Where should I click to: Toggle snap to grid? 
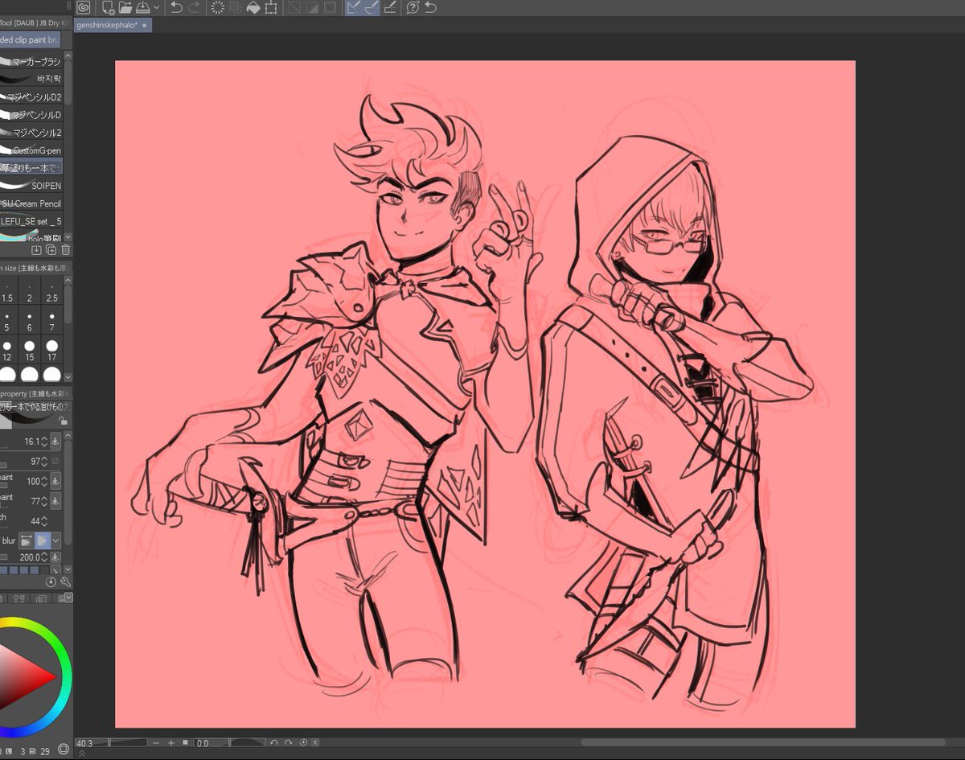point(390,7)
